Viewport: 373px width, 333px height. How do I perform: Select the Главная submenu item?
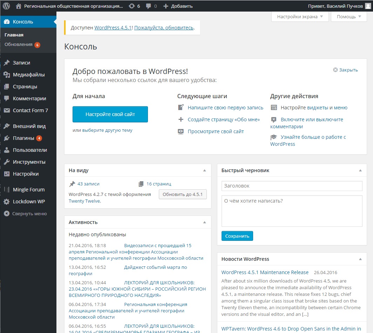[x=14, y=35]
